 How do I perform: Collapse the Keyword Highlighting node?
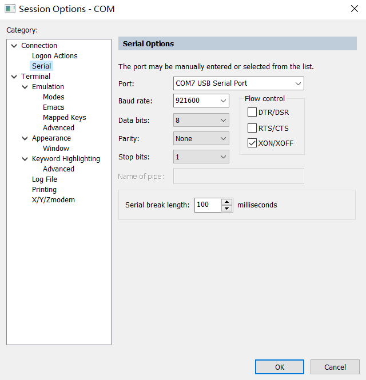click(25, 159)
